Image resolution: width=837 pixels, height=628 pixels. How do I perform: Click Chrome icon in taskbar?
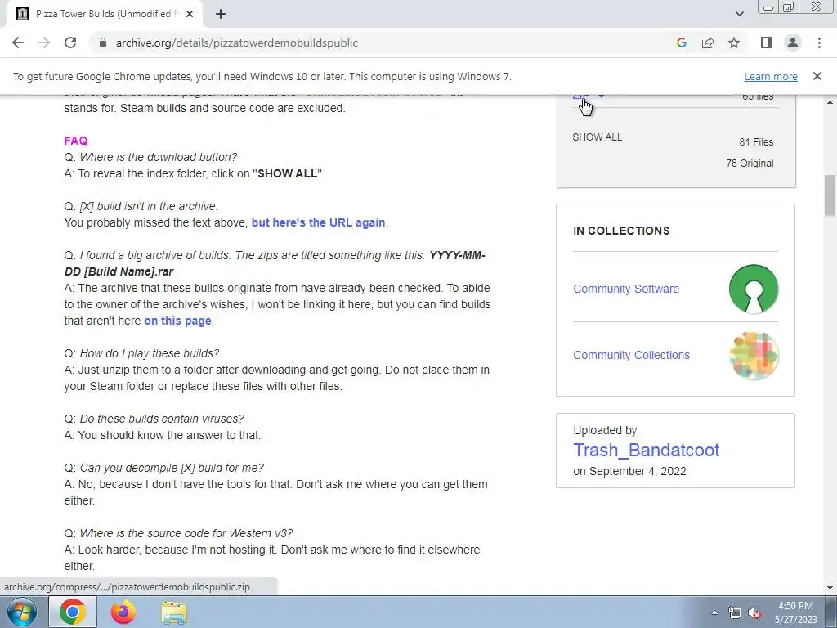(73, 612)
